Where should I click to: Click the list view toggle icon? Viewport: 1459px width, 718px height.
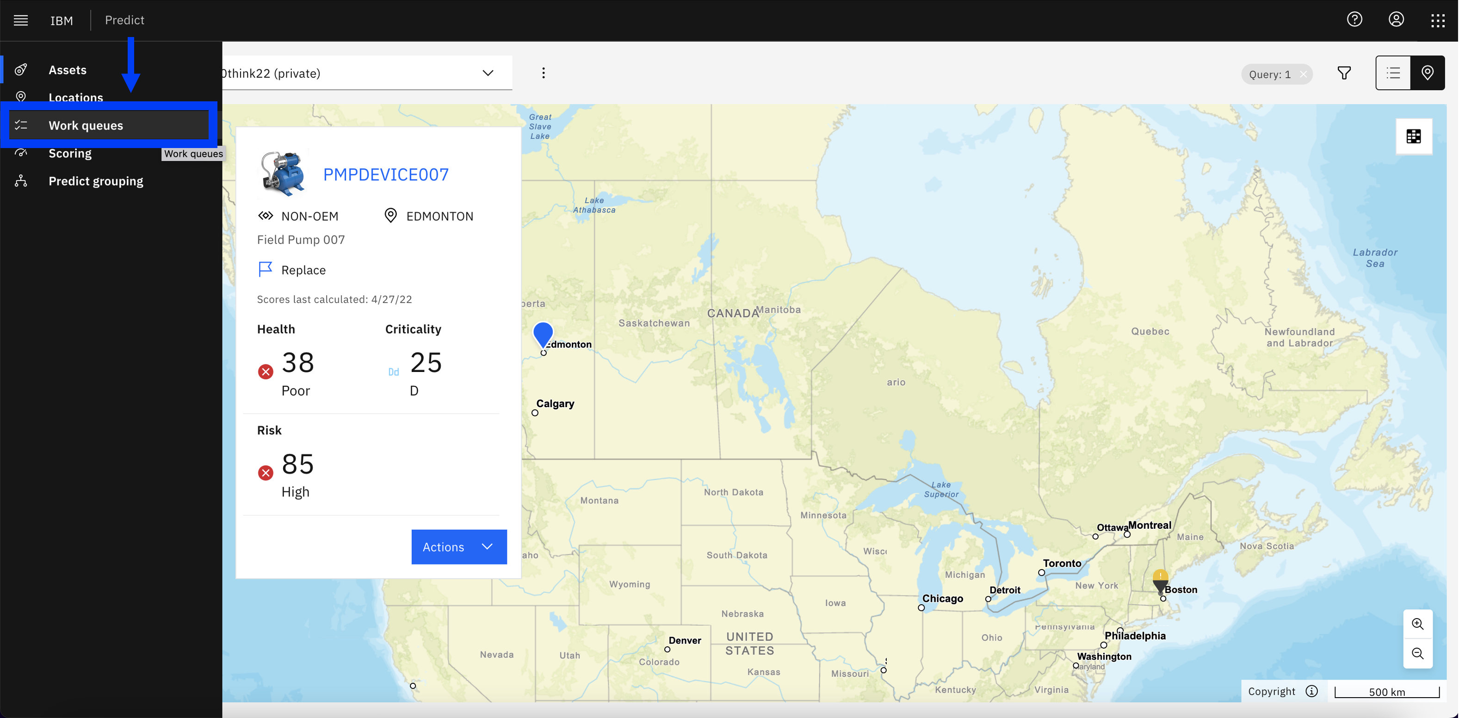[x=1393, y=73]
